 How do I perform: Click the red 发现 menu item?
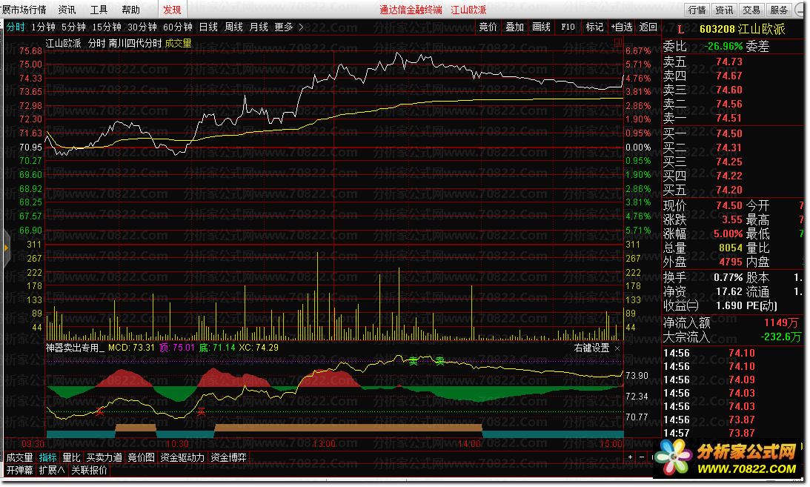point(172,10)
